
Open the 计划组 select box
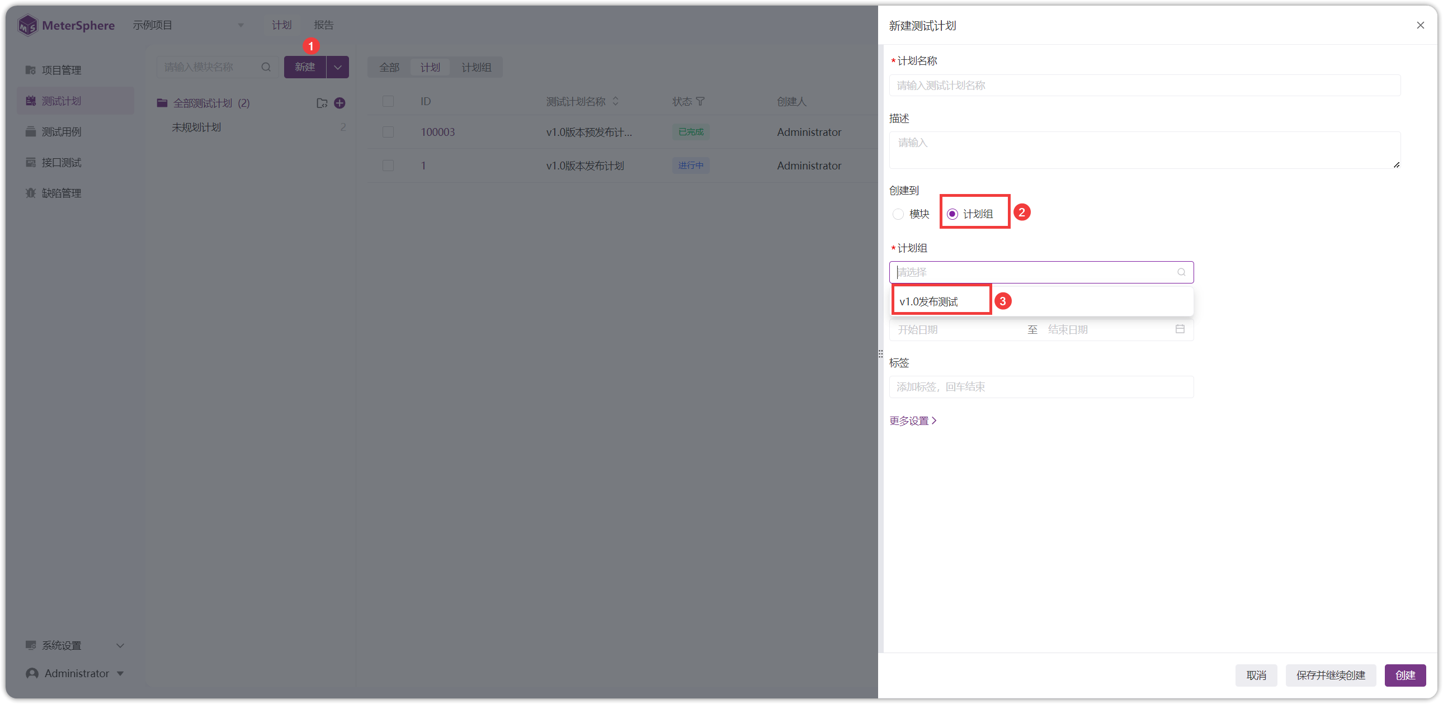coord(1041,272)
